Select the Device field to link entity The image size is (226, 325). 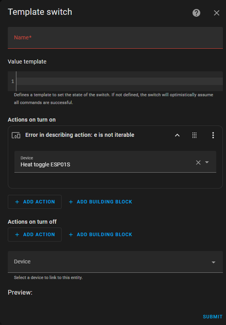coord(115,262)
